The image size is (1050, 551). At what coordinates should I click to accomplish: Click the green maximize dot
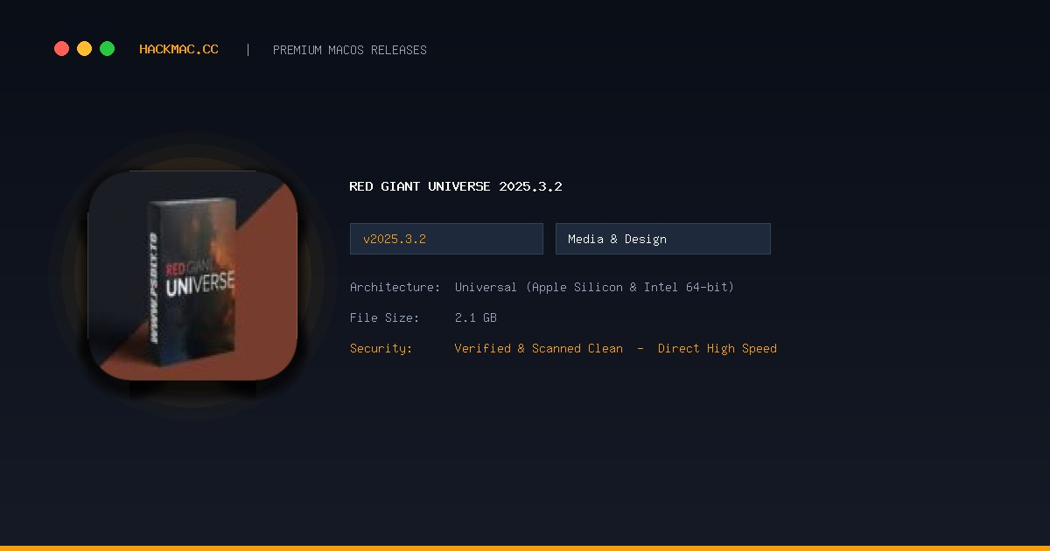point(107,49)
